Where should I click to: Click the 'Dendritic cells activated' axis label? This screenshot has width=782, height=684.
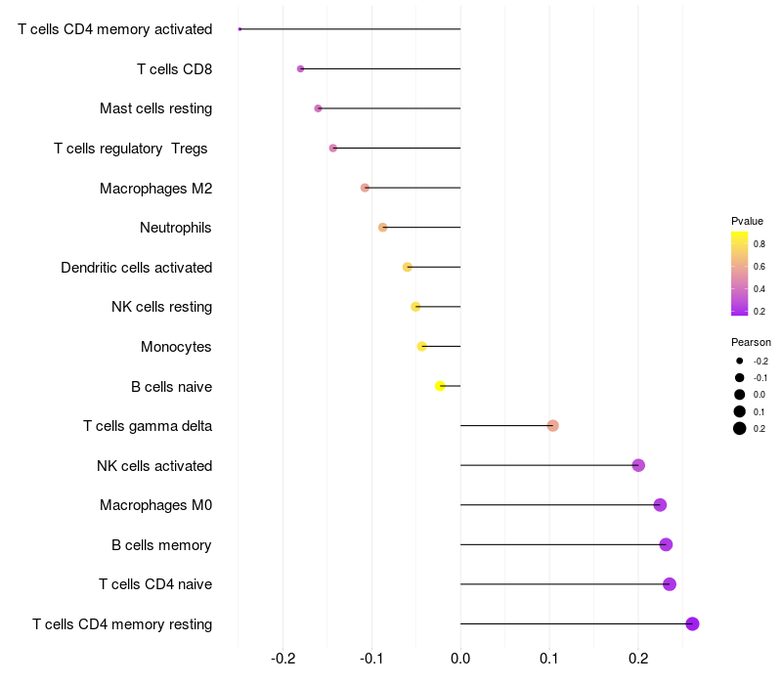point(136,268)
